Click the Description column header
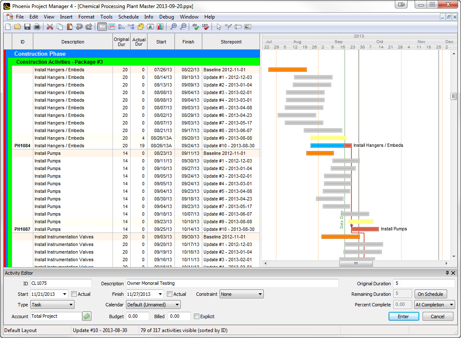 (73, 42)
